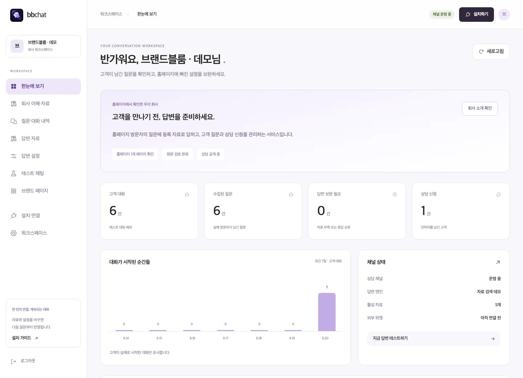Screen dimensions: 523x378
Task: Click the 워크스페이스 gear icon
Action: tap(13, 233)
